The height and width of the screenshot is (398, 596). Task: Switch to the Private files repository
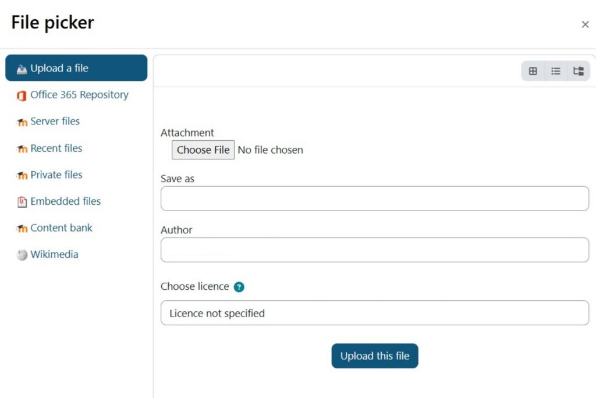(x=56, y=175)
